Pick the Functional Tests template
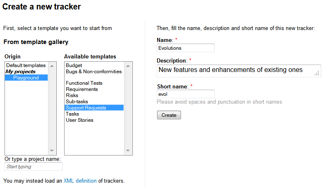This screenshot has width=336, height=188. click(94, 83)
